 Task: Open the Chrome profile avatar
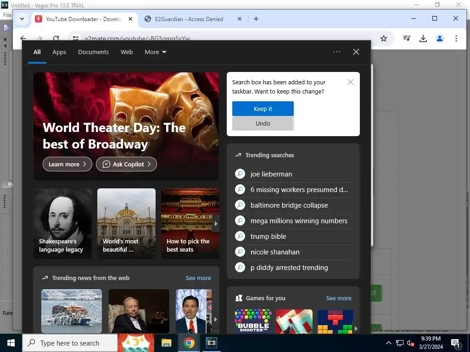pyautogui.click(x=440, y=38)
